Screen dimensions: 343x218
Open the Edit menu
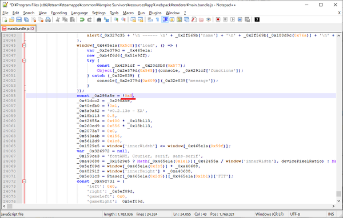click(16, 13)
